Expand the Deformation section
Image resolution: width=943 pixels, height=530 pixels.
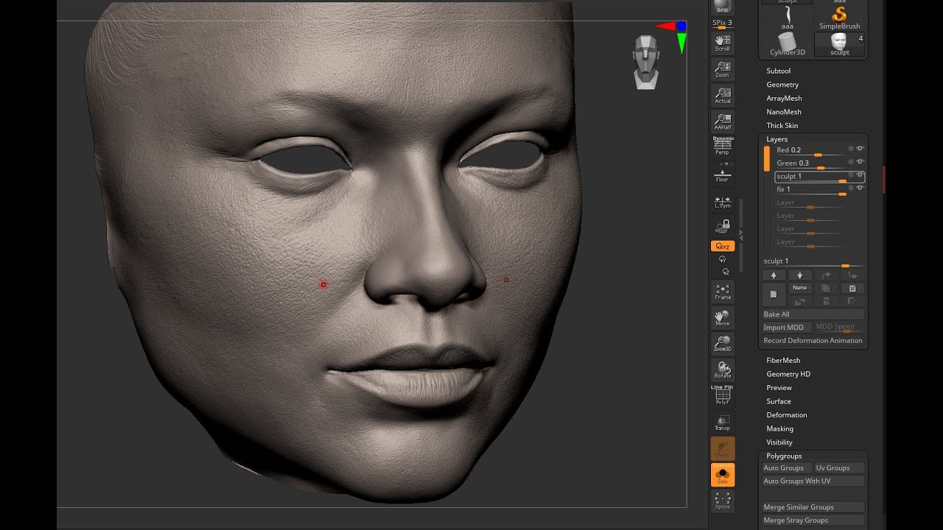(x=787, y=414)
